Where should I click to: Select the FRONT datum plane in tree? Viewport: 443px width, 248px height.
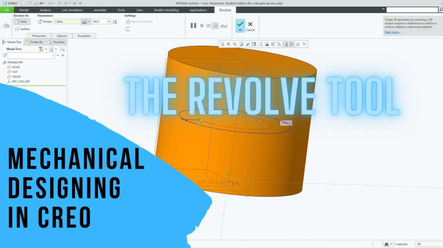click(x=14, y=77)
